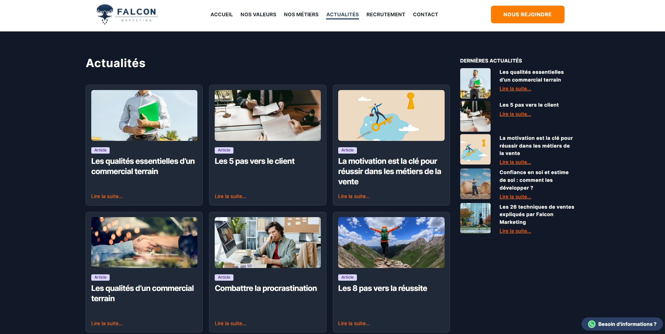Click the WhatsApp icon in chat button
The width and height of the screenshot is (665, 334).
[591, 324]
